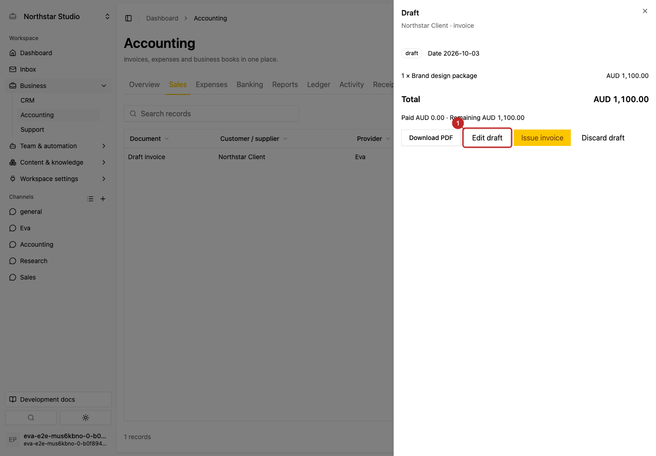This screenshot has height=456, width=656.
Task: Go to the Dashboard breadcrumb link
Action: (162, 18)
